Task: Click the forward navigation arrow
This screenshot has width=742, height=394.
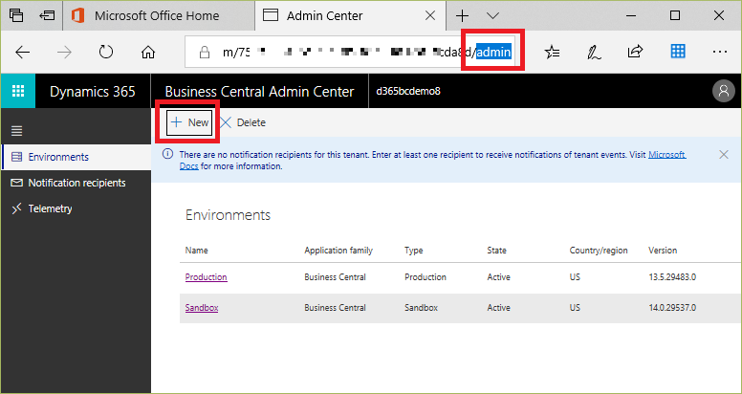Action: point(64,52)
